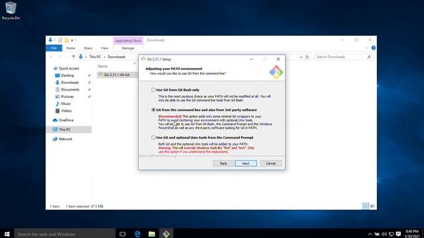Click the Next button in Git Setup
This screenshot has height=238, width=424.
pyautogui.click(x=246, y=163)
